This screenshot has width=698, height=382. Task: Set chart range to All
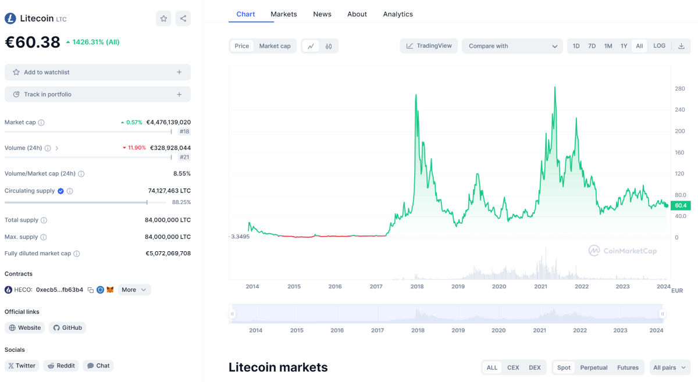639,46
